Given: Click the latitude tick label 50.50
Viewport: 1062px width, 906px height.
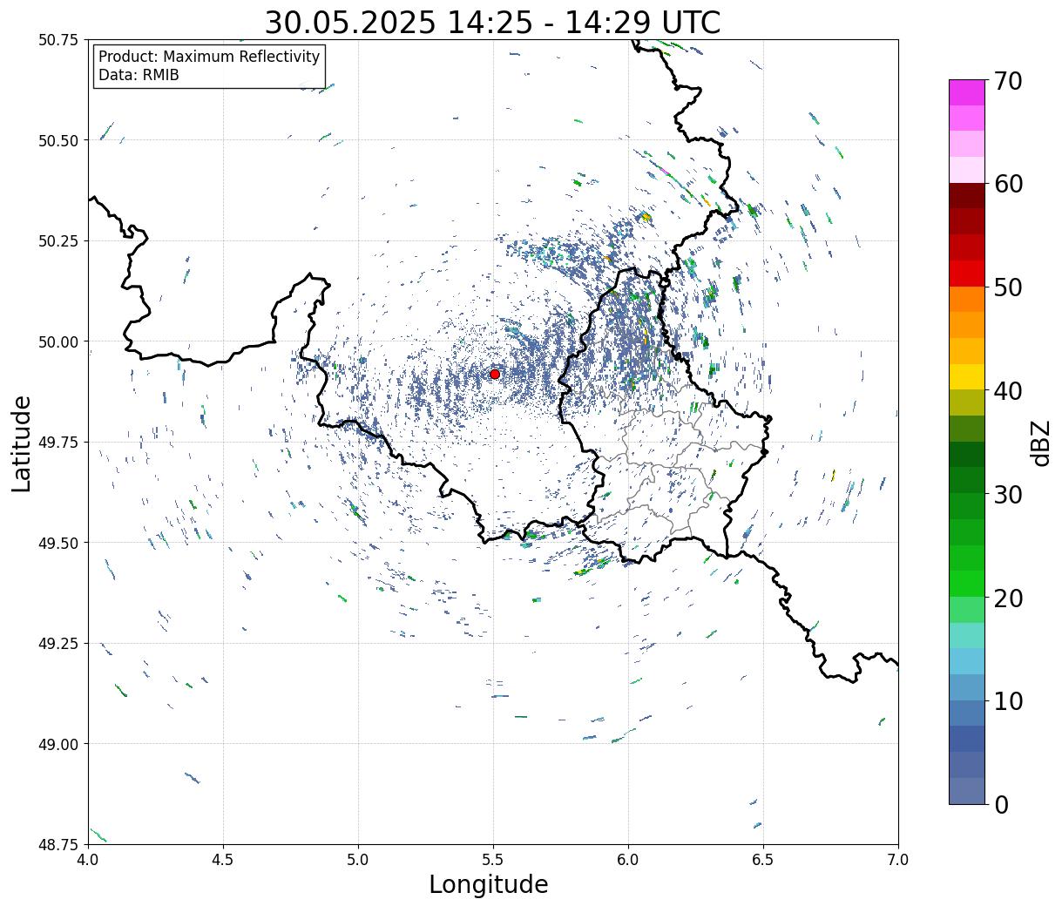Looking at the screenshot, I should 58,140.
